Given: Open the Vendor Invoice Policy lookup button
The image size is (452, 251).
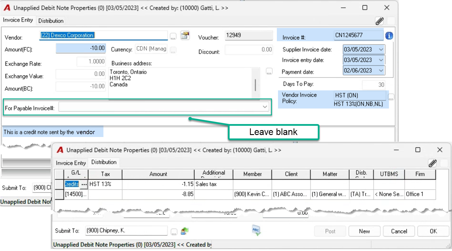Looking at the screenshot, I should (x=391, y=97).
